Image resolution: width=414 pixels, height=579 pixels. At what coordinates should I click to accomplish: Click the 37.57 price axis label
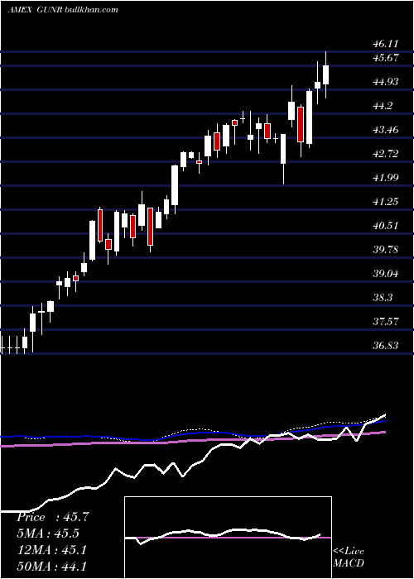point(385,322)
